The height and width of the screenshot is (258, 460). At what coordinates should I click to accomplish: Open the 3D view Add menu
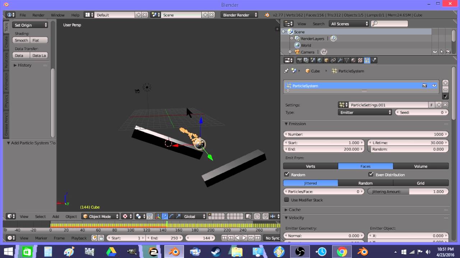pos(56,216)
